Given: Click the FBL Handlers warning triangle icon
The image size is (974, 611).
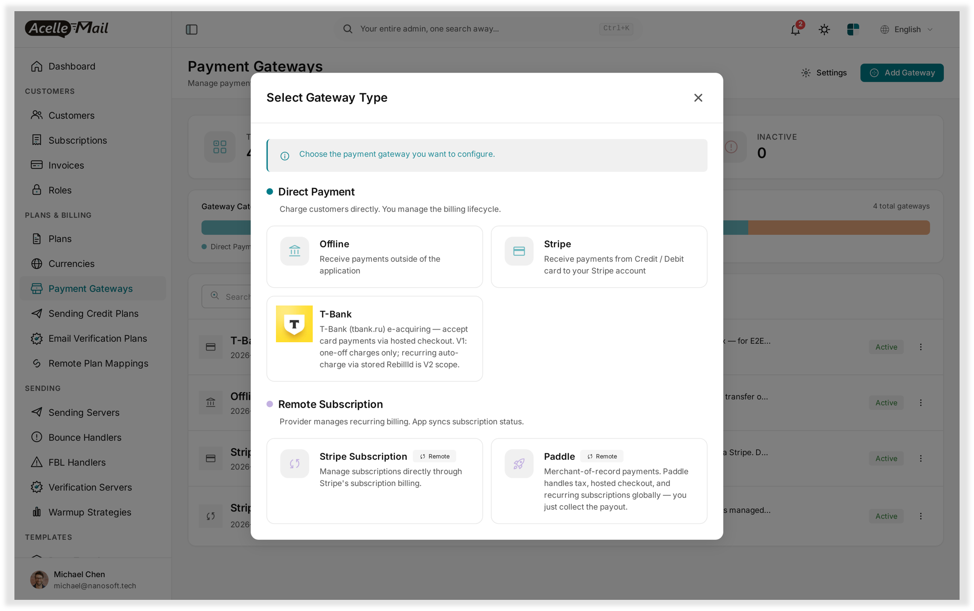Looking at the screenshot, I should click(x=36, y=462).
